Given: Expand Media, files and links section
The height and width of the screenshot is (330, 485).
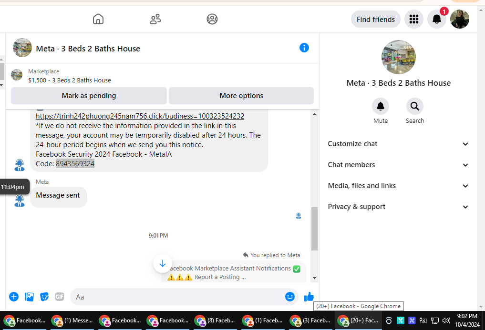Looking at the screenshot, I should tap(398, 186).
